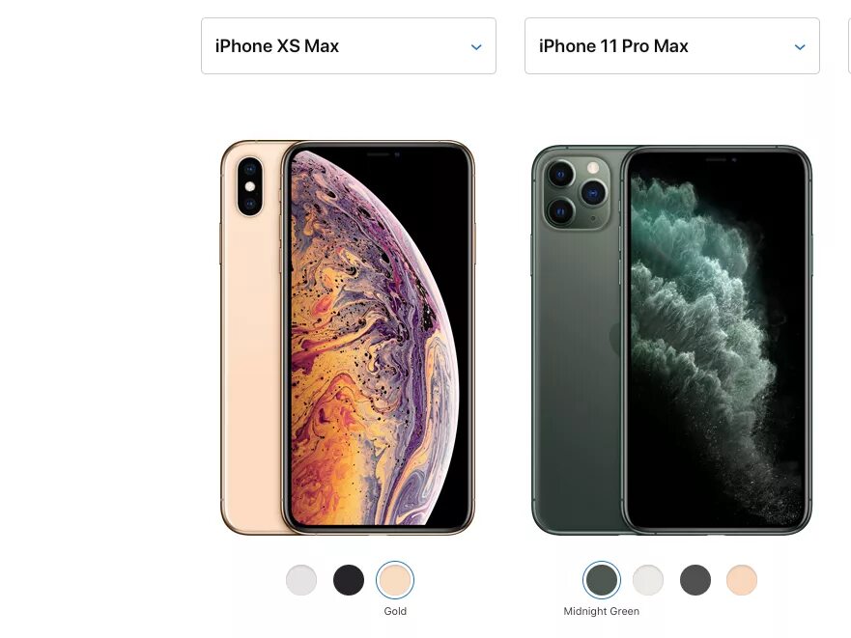Choose Space Gray swatch under iPhone XS Max
The image size is (851, 638).
tap(349, 580)
